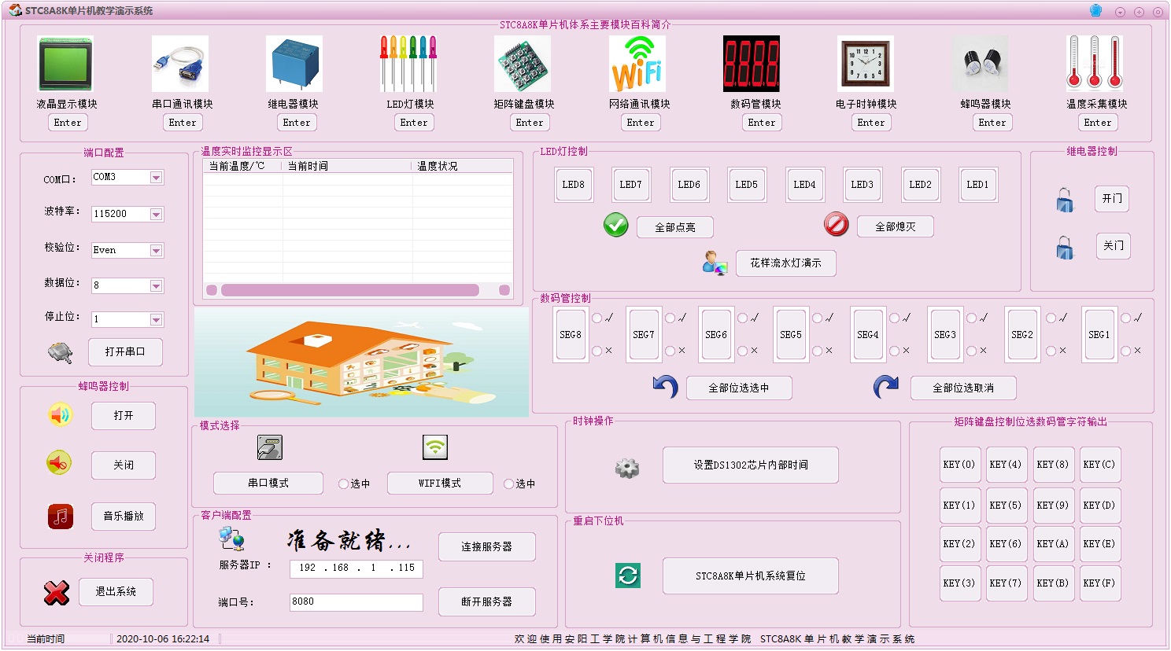Open the 停止位 dropdown showing 1
Screen dimensions: 1171x651
pos(157,319)
